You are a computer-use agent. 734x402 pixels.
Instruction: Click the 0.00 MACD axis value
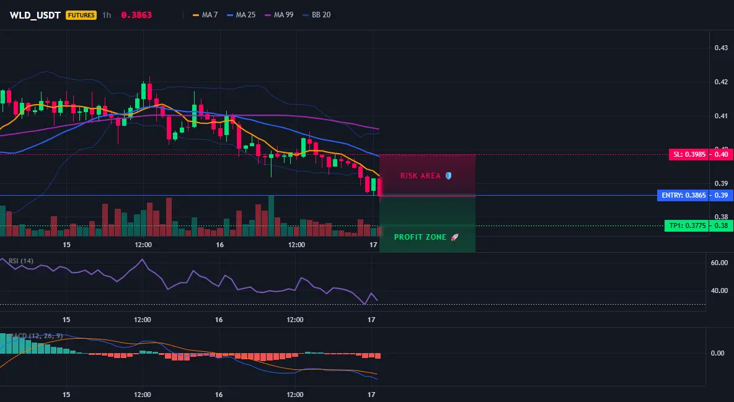(x=718, y=353)
